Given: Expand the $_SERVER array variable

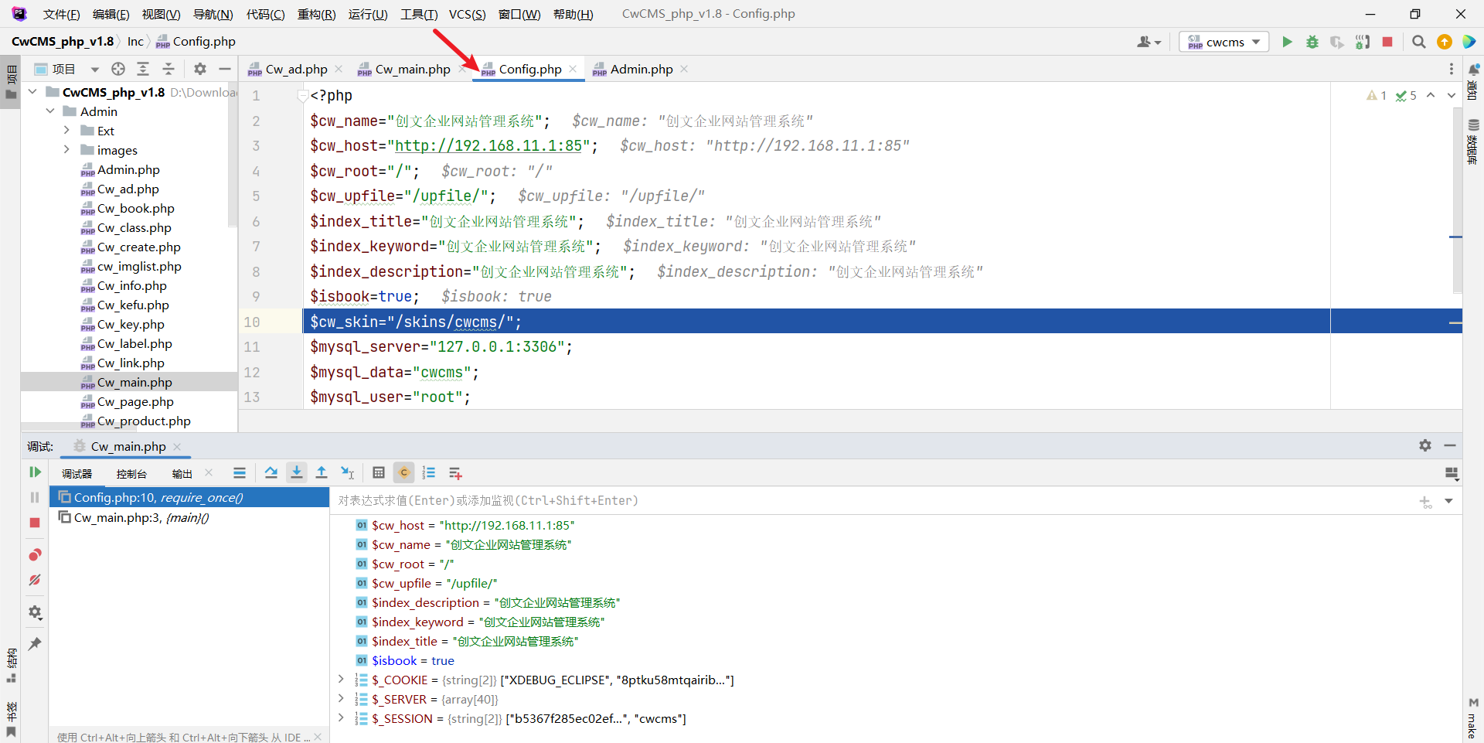Looking at the screenshot, I should tap(341, 699).
